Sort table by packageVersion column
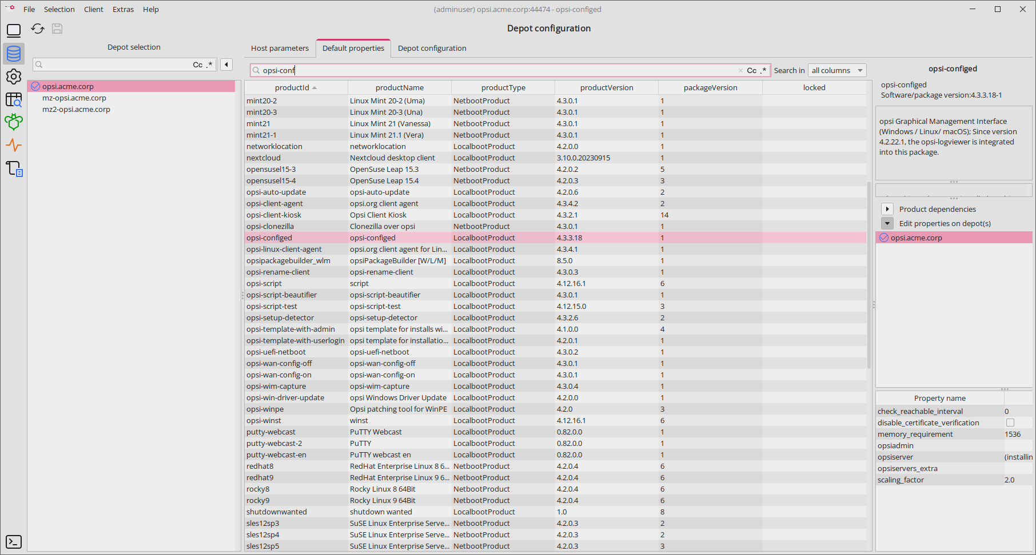The image size is (1036, 555). point(710,87)
